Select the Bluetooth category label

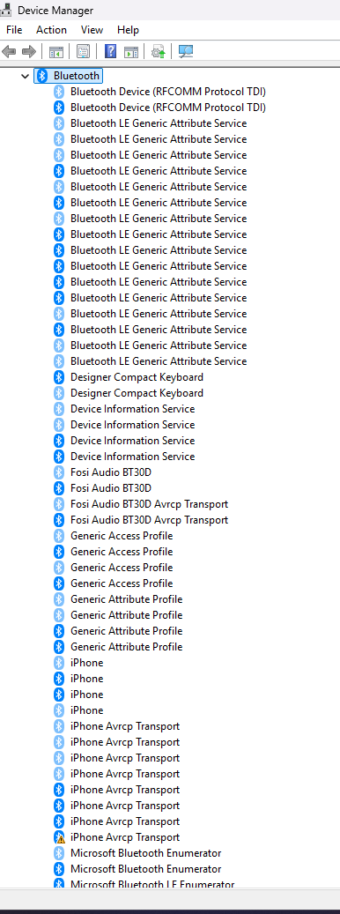click(77, 76)
